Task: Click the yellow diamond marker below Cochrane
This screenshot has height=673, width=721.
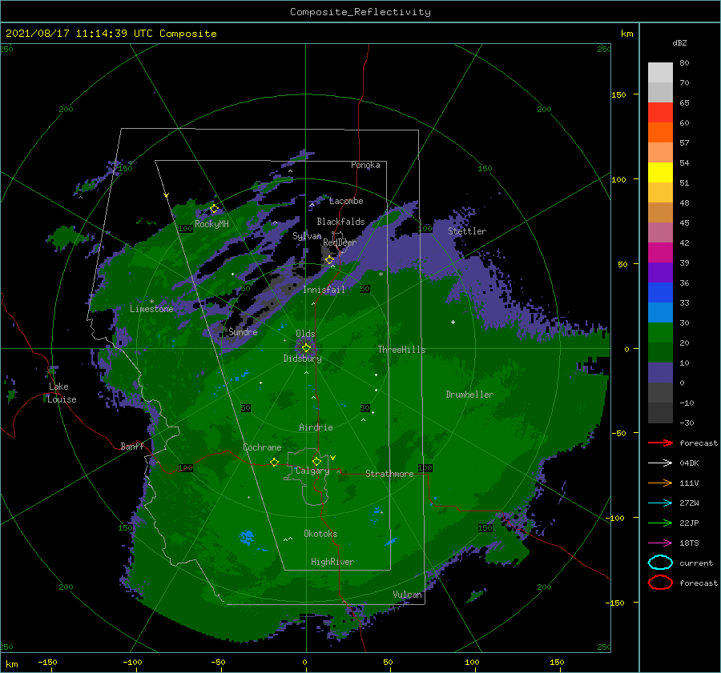Action: coord(274,462)
